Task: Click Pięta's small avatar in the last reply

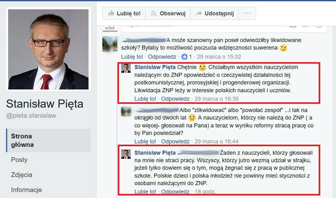Action: 126,154
